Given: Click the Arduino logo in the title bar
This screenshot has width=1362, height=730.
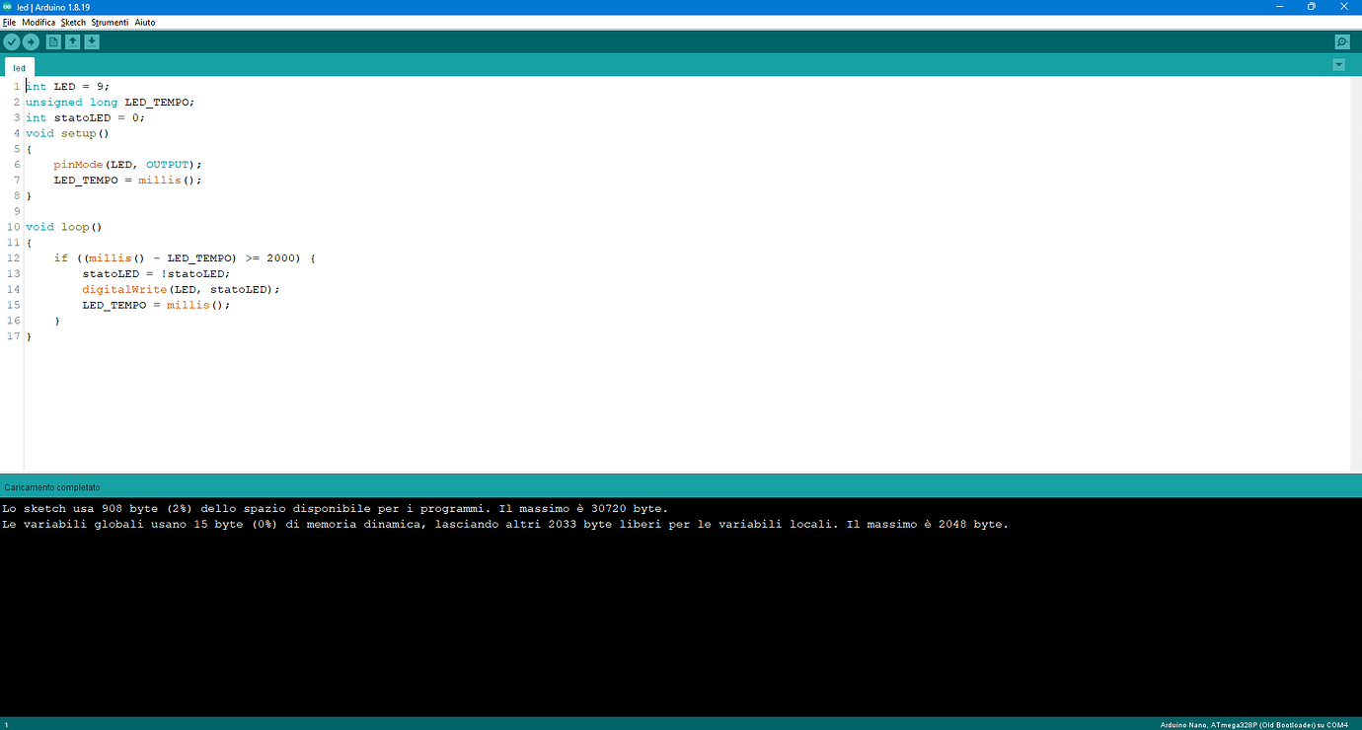Looking at the screenshot, I should point(8,7).
